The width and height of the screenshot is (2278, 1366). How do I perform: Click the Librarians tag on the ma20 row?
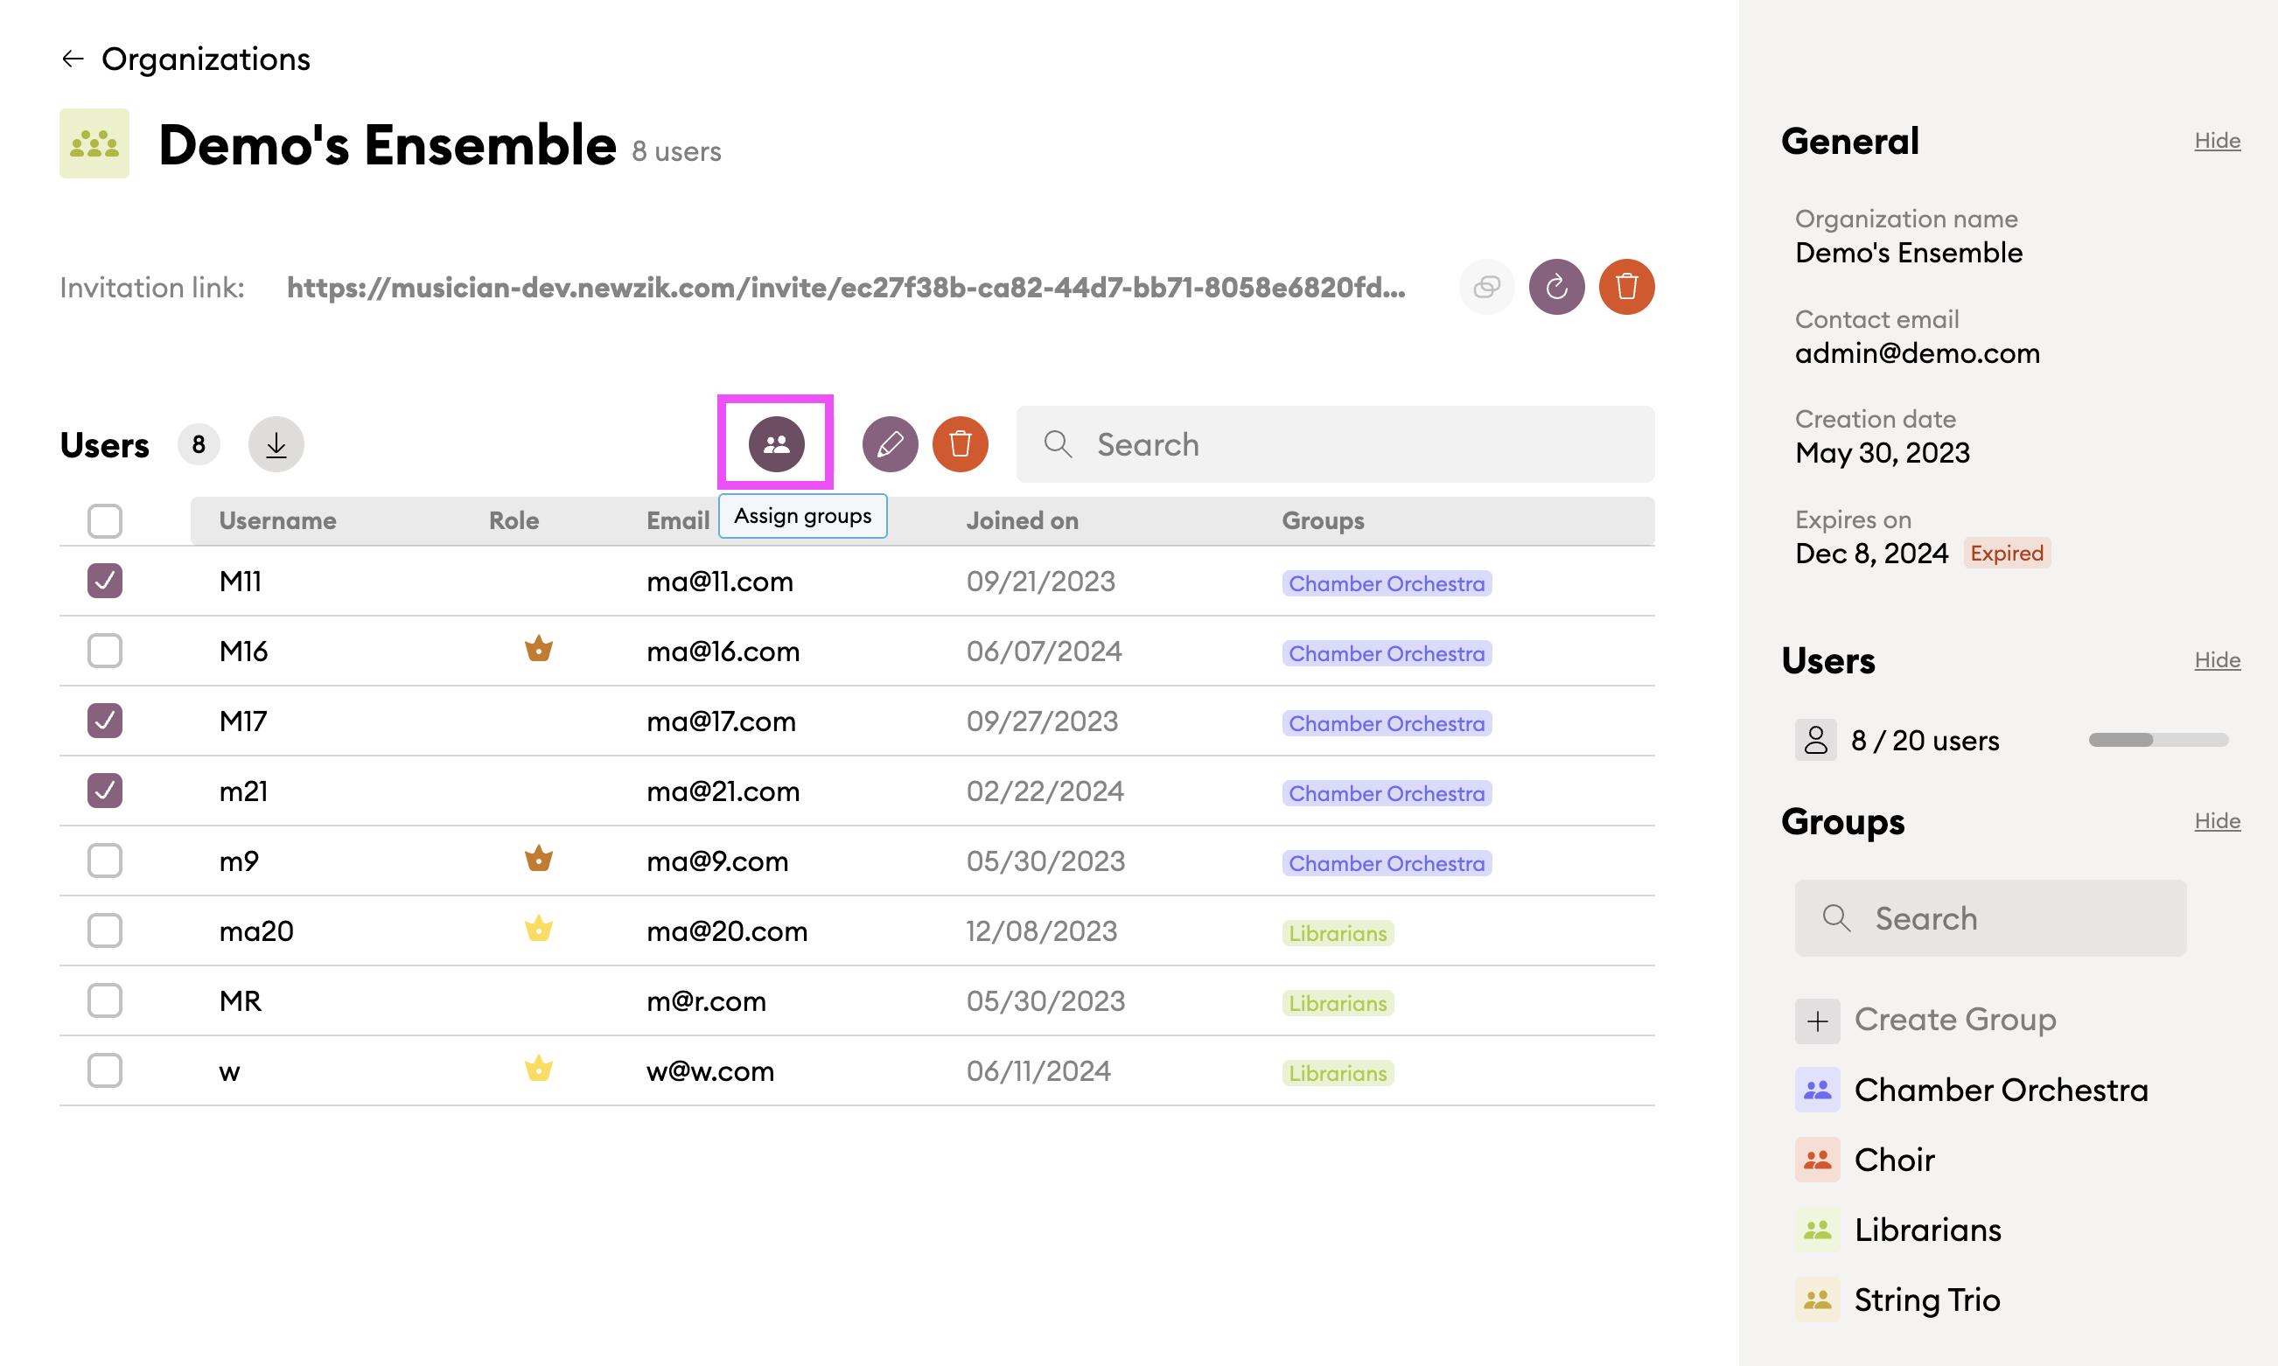pos(1337,933)
